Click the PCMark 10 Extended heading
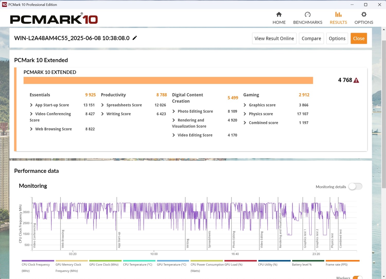This screenshot has width=386, height=279. 41,60
